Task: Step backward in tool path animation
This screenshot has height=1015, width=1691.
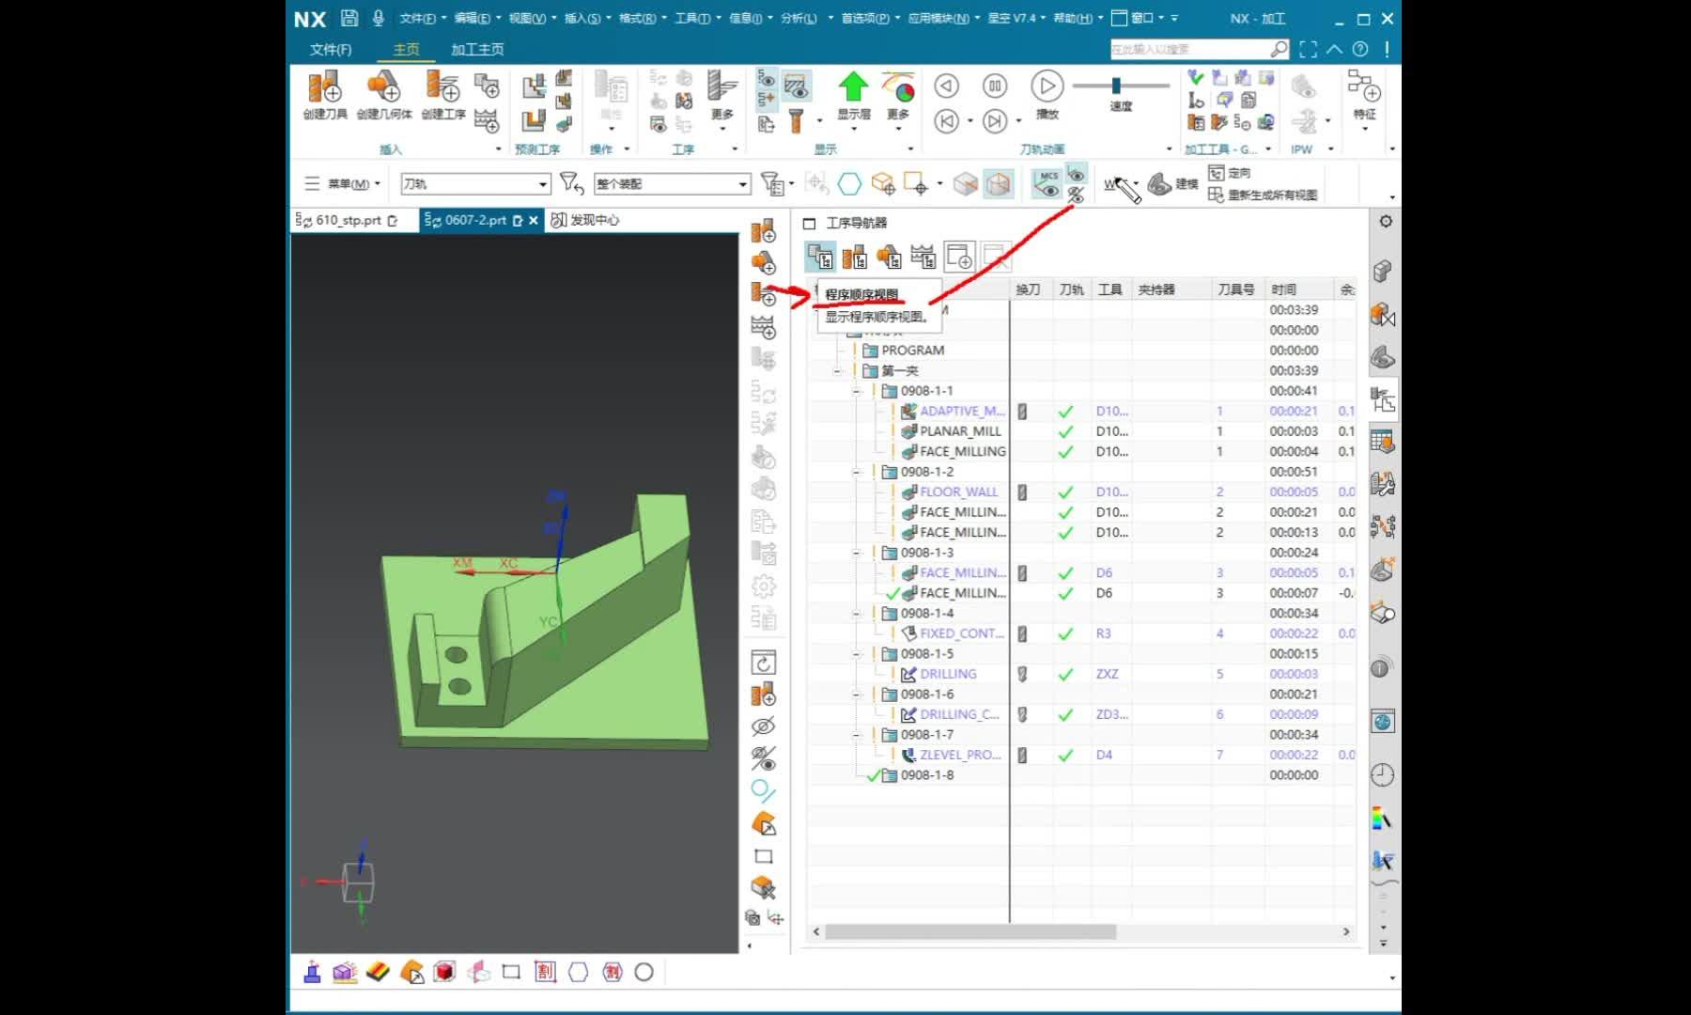Action: (x=946, y=86)
